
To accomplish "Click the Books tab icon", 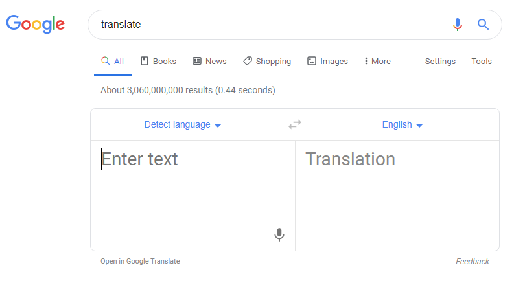I will [x=145, y=61].
